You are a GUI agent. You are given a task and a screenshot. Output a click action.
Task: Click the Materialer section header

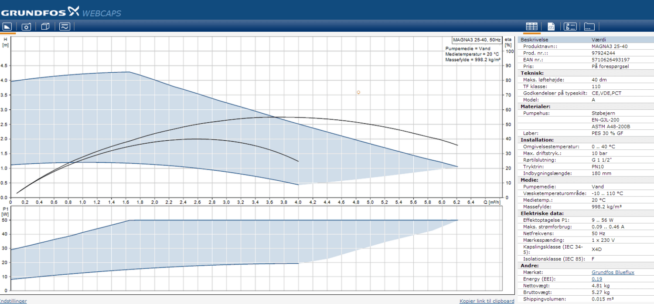[x=535, y=106]
